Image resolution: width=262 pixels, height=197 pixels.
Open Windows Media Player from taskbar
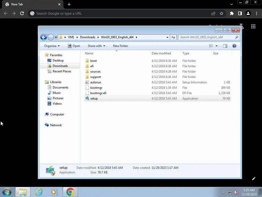54,192
